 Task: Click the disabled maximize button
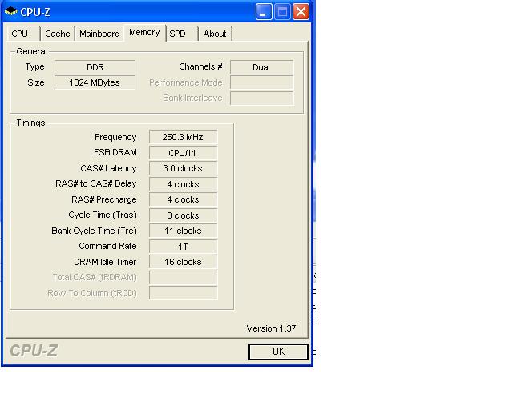click(282, 12)
